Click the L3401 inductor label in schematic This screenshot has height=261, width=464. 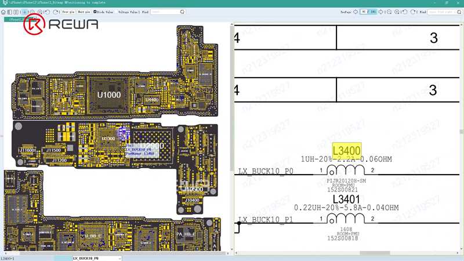coord(346,200)
